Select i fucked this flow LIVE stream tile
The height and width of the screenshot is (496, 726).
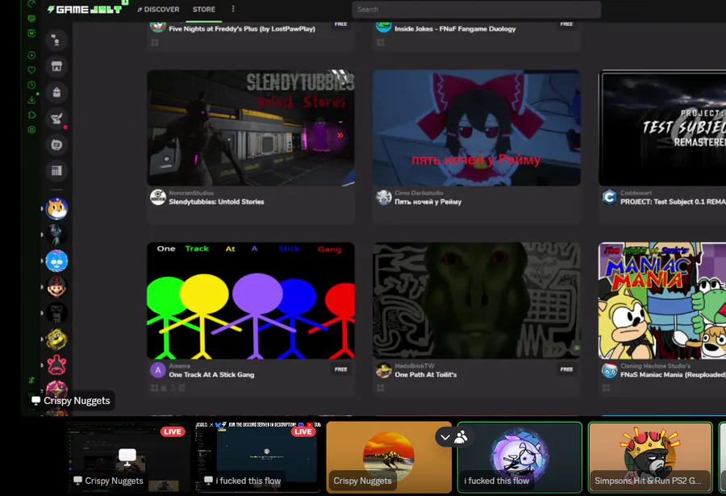click(x=257, y=457)
